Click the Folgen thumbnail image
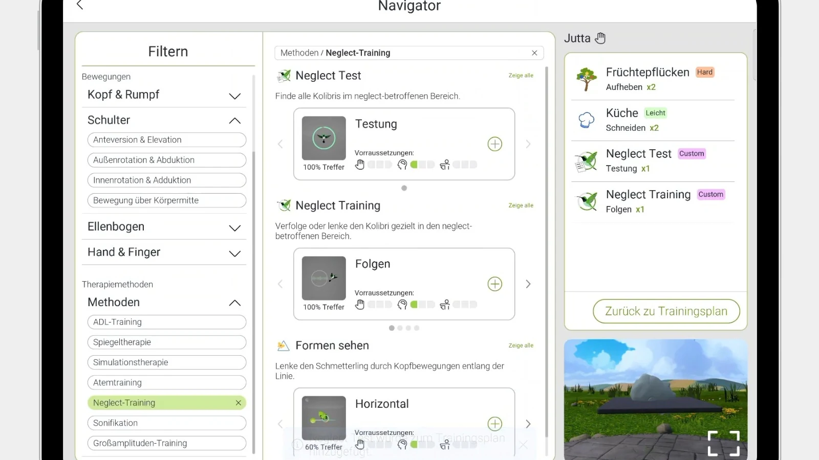819x460 pixels. pos(324,278)
